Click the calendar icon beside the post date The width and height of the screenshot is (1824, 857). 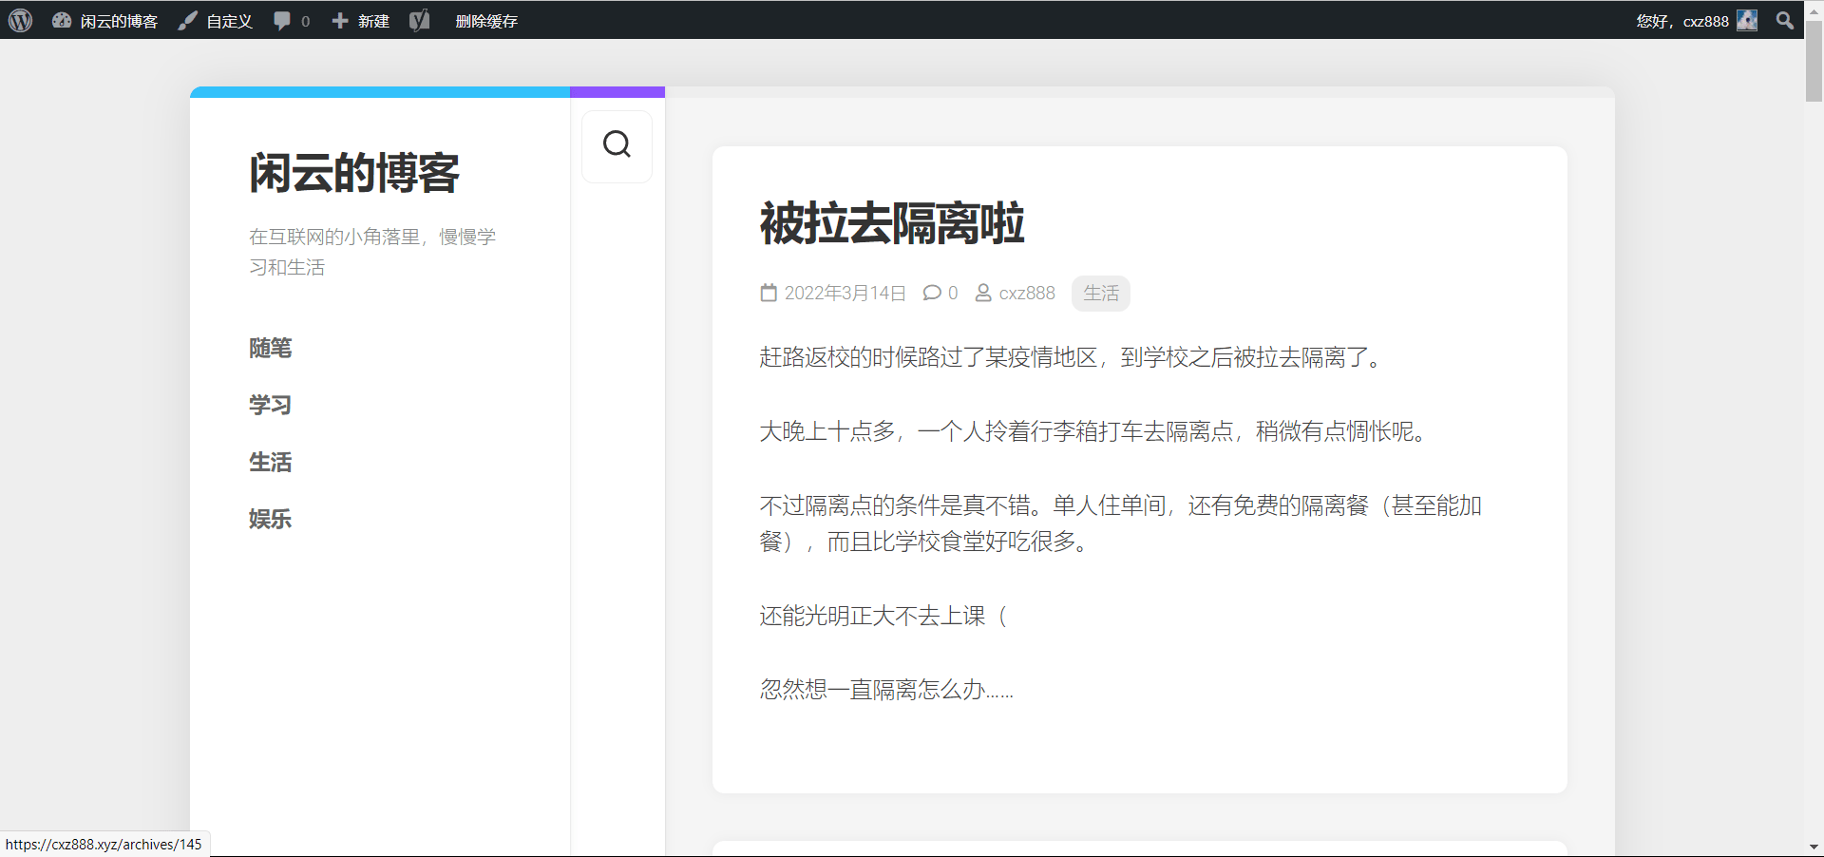[769, 293]
